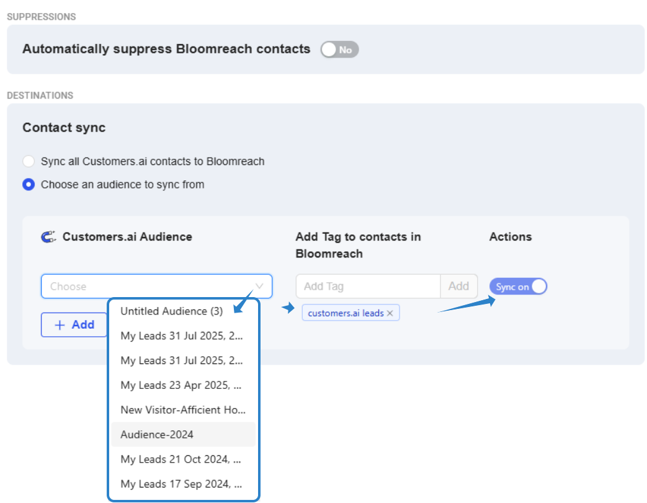The width and height of the screenshot is (647, 503).
Task: Select Sync all Customers.ai contacts radio
Action: [29, 161]
